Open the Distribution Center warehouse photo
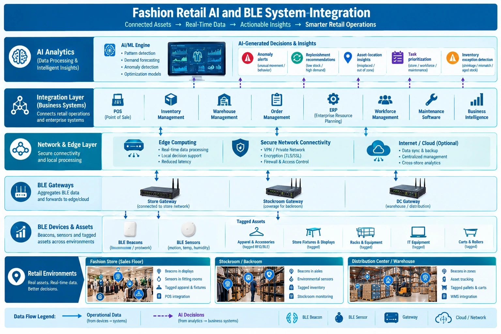This screenshot has height=334, width=501. [393, 284]
